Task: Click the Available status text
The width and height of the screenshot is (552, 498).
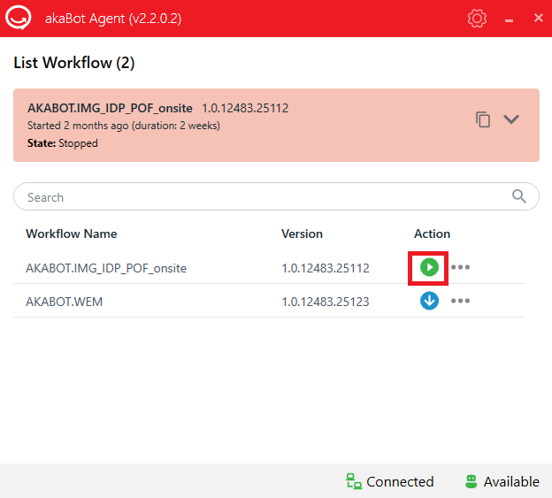Action: click(x=511, y=481)
